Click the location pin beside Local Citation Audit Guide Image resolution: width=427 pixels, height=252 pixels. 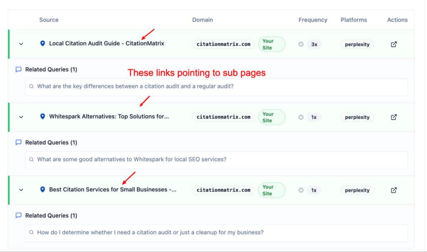pyautogui.click(x=42, y=44)
